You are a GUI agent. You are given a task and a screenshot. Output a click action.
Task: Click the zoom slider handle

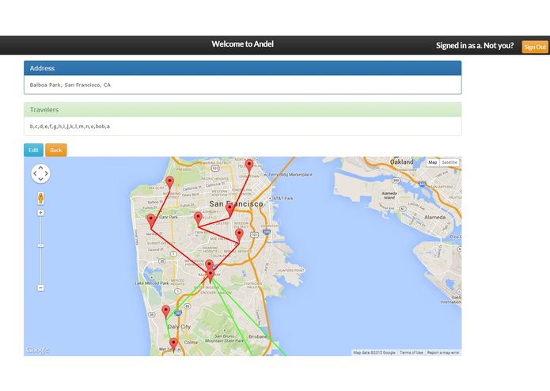40,245
